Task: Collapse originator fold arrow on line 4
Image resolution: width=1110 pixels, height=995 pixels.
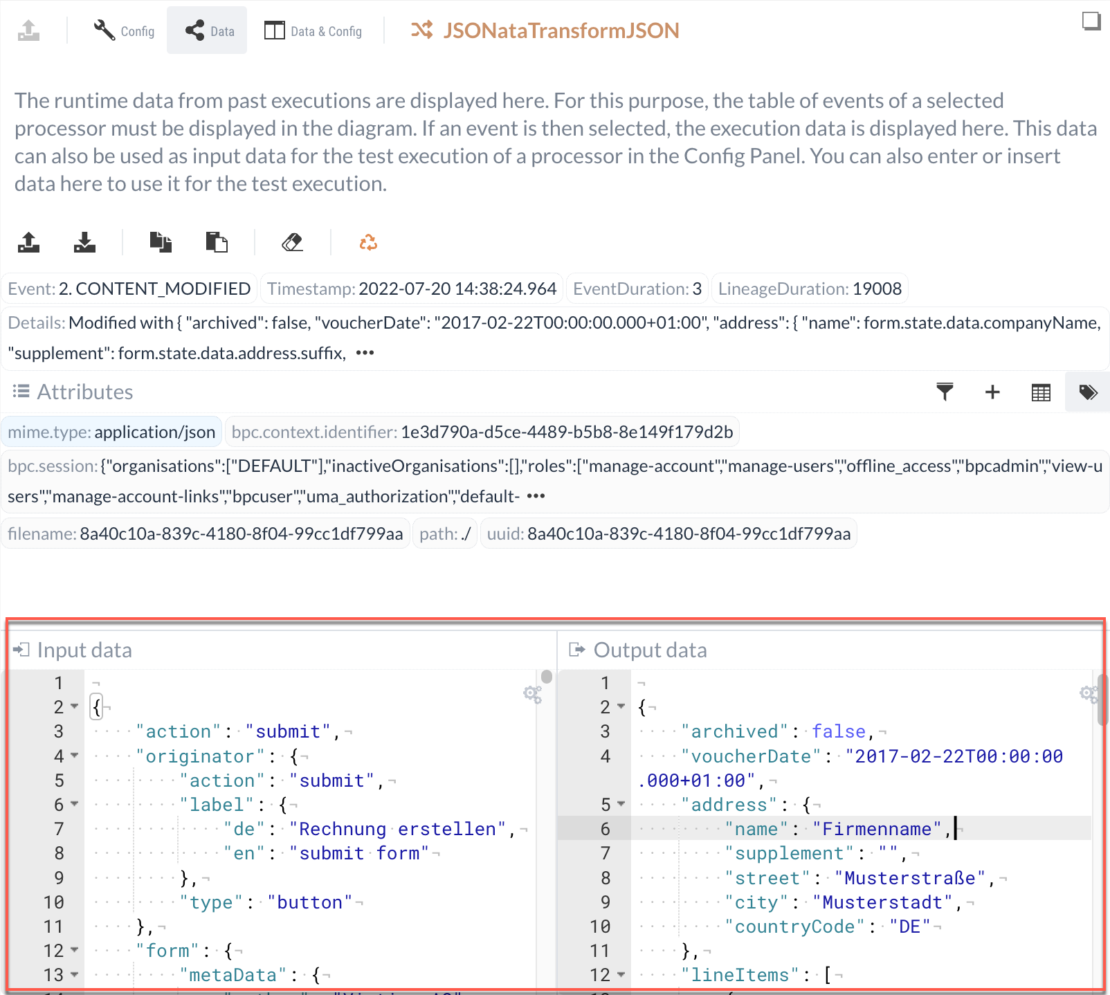Action: (x=75, y=756)
